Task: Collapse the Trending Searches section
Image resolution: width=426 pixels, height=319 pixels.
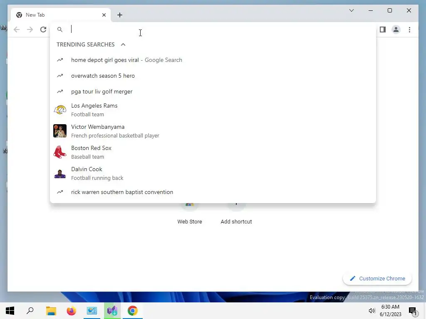Action: (x=123, y=44)
